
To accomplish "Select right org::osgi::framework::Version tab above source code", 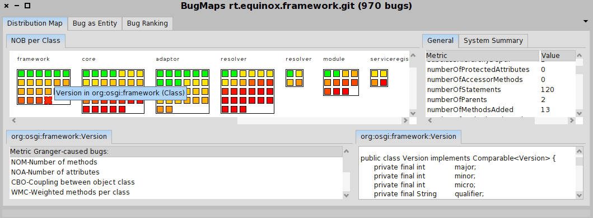I will click(x=408, y=137).
